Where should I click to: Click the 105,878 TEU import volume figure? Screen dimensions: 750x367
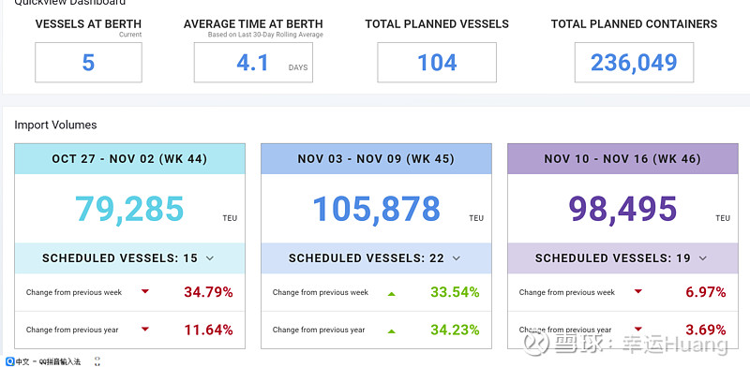(377, 210)
